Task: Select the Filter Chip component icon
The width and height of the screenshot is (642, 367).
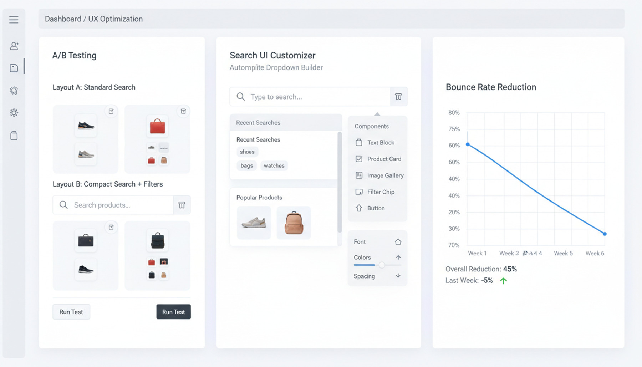Action: tap(359, 192)
